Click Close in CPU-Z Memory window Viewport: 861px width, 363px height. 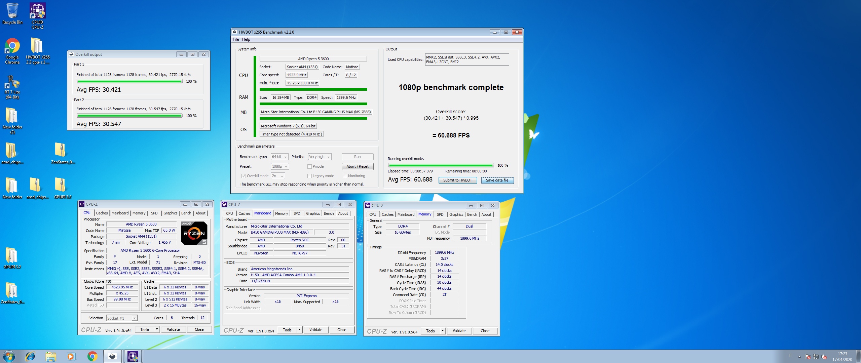tap(485, 331)
